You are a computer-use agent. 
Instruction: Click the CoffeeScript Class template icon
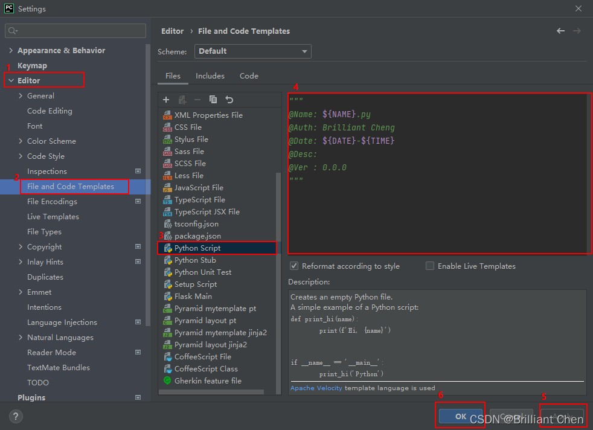point(167,369)
